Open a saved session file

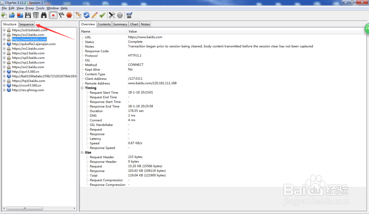point(12,15)
